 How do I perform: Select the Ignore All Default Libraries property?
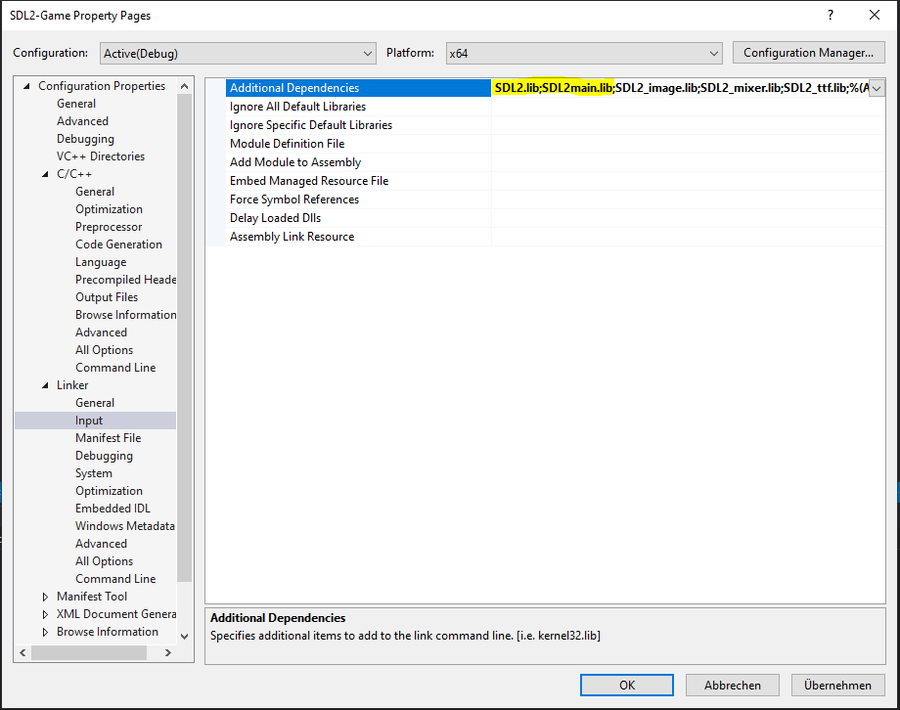pos(297,107)
